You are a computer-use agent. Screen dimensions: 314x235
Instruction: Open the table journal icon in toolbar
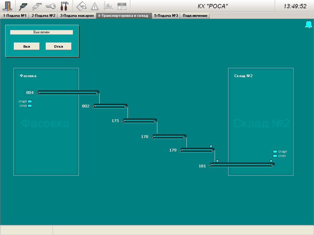[x=122, y=6]
